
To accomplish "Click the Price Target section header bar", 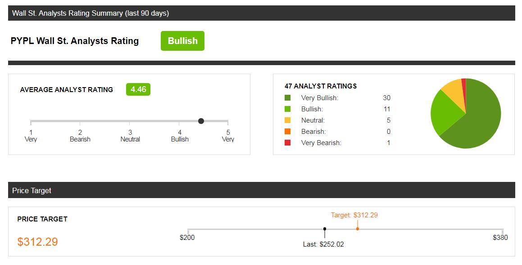I will tap(261, 190).
